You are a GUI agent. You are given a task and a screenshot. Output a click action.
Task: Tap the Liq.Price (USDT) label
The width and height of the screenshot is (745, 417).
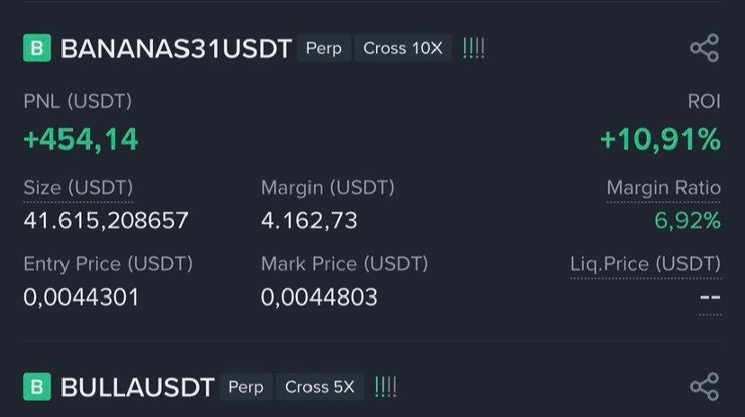pyautogui.click(x=645, y=264)
